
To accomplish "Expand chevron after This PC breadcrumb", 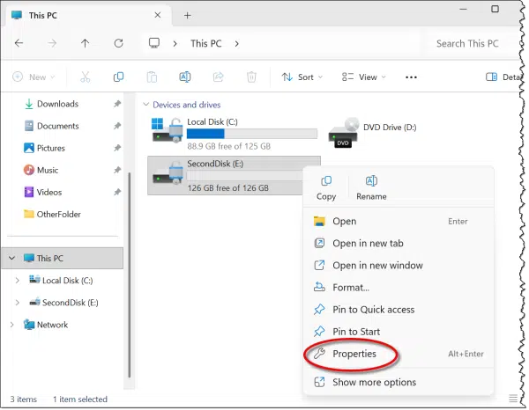I will (237, 43).
